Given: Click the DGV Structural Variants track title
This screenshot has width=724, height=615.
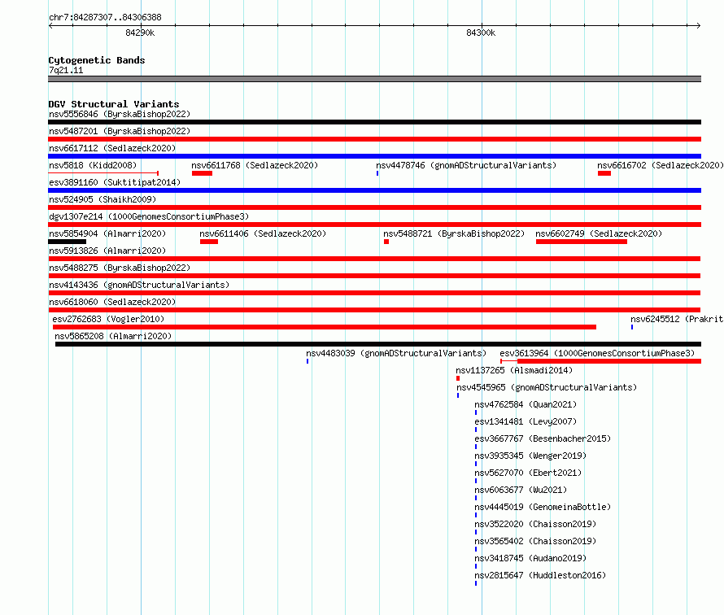Looking at the screenshot, I should 114,104.
